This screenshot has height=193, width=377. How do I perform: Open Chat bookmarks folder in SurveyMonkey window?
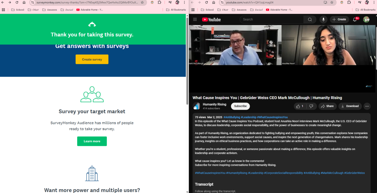pos(33,10)
